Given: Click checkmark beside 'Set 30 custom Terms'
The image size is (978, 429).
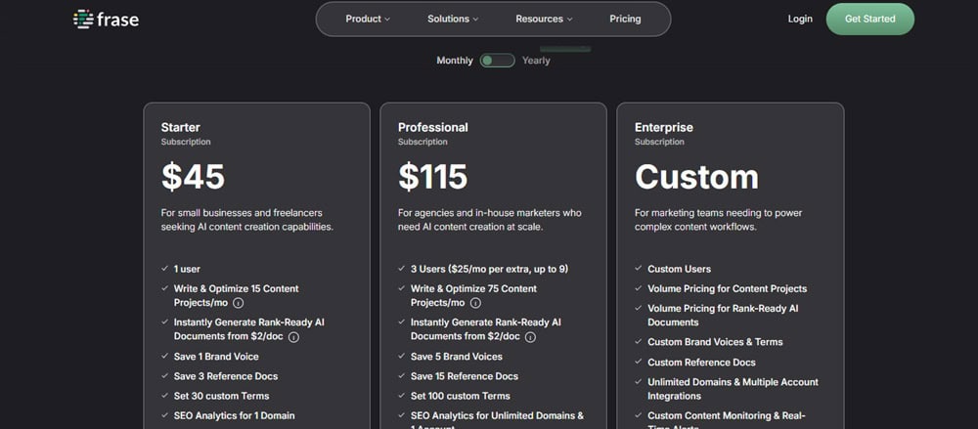Looking at the screenshot, I should (x=164, y=396).
